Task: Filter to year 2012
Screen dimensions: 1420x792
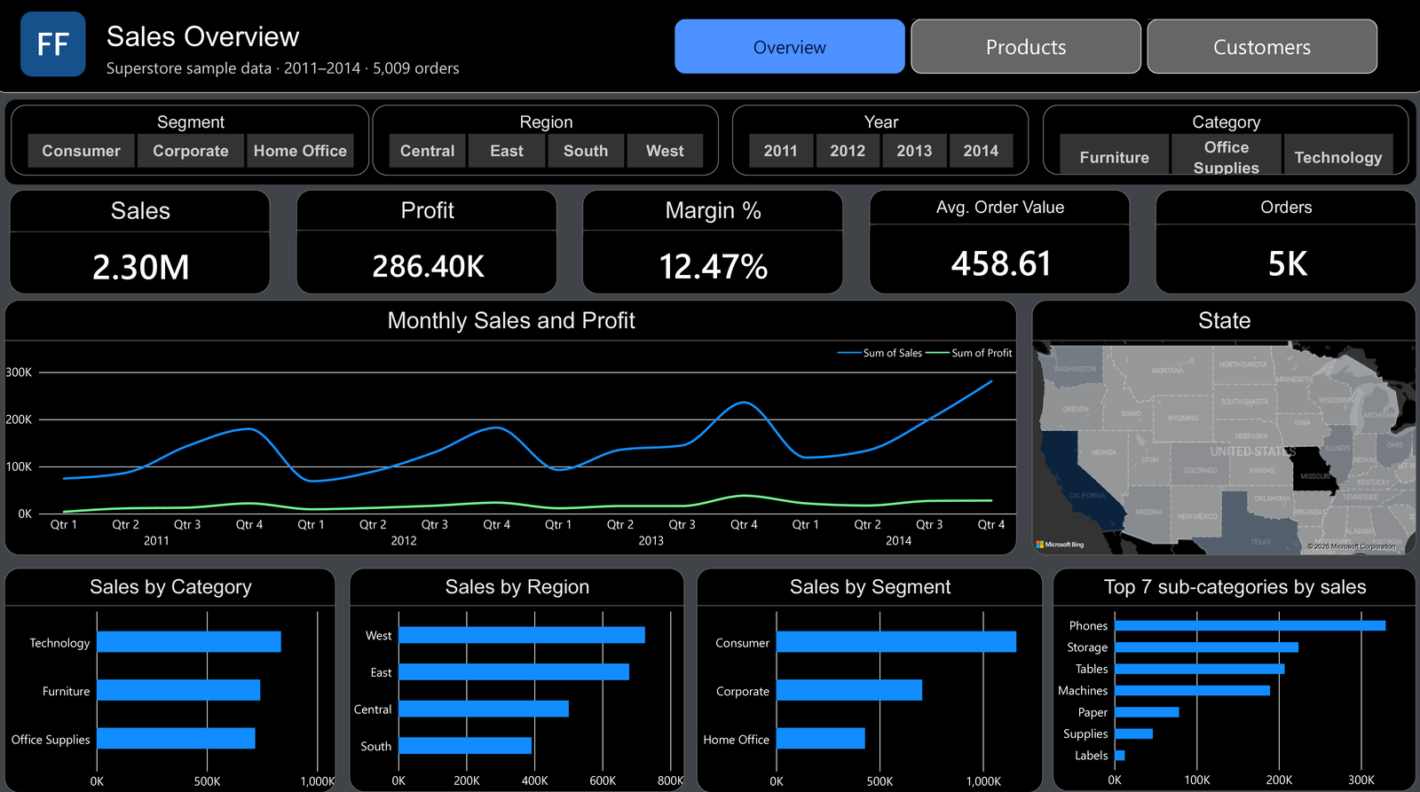Action: coord(848,151)
